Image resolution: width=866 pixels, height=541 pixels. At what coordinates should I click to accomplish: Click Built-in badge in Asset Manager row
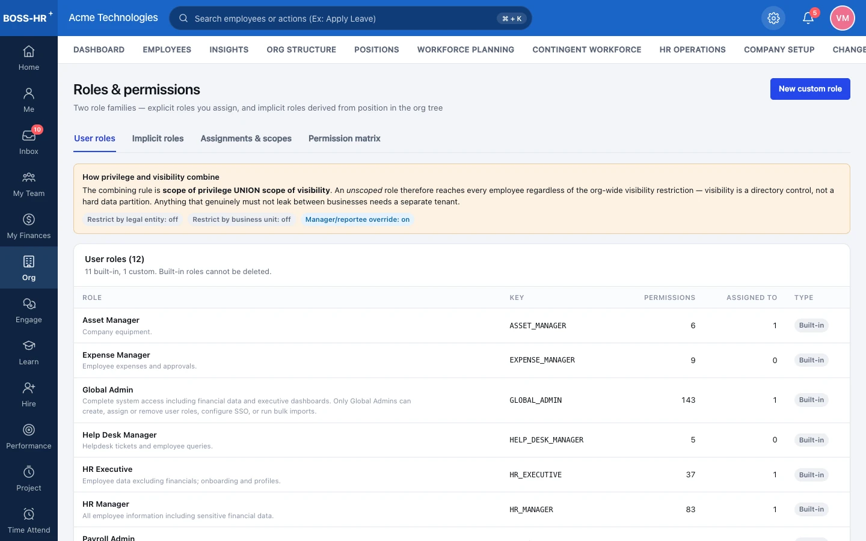[x=811, y=325]
